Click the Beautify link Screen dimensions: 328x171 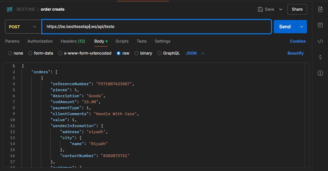click(295, 53)
